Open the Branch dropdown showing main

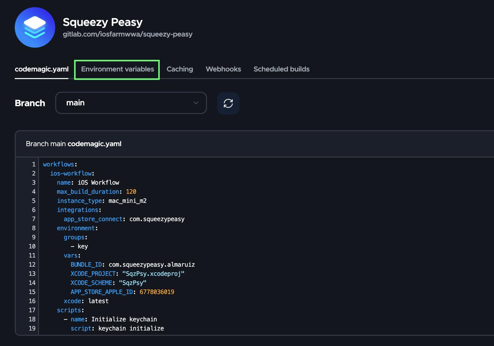pyautogui.click(x=131, y=103)
